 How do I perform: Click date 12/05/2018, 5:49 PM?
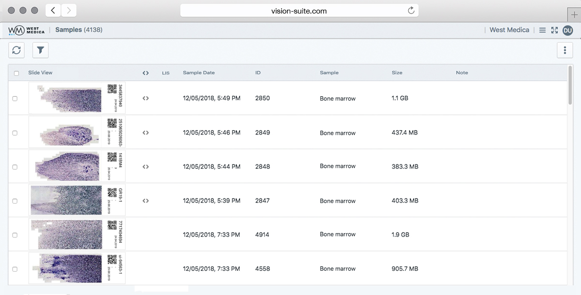tap(212, 98)
